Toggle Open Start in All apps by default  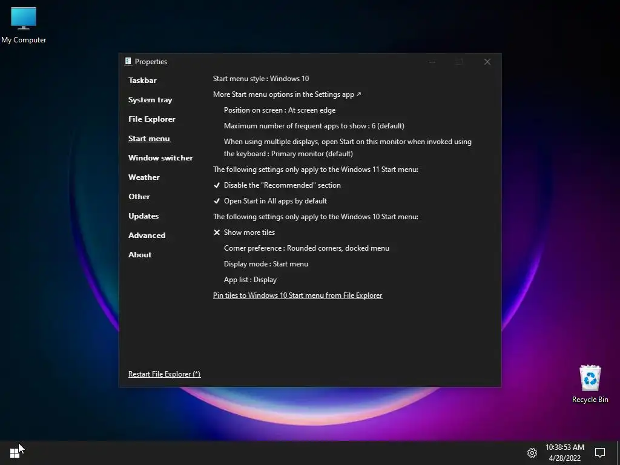click(x=270, y=201)
